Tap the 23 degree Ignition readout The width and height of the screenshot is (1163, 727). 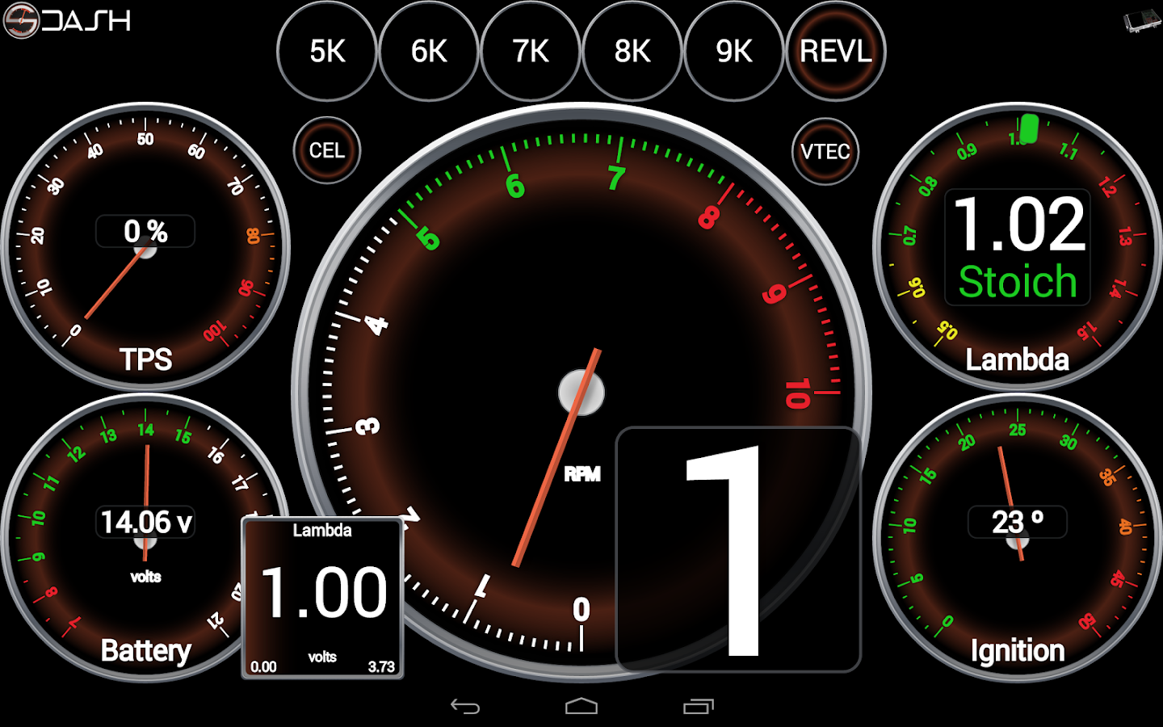pos(1017,522)
